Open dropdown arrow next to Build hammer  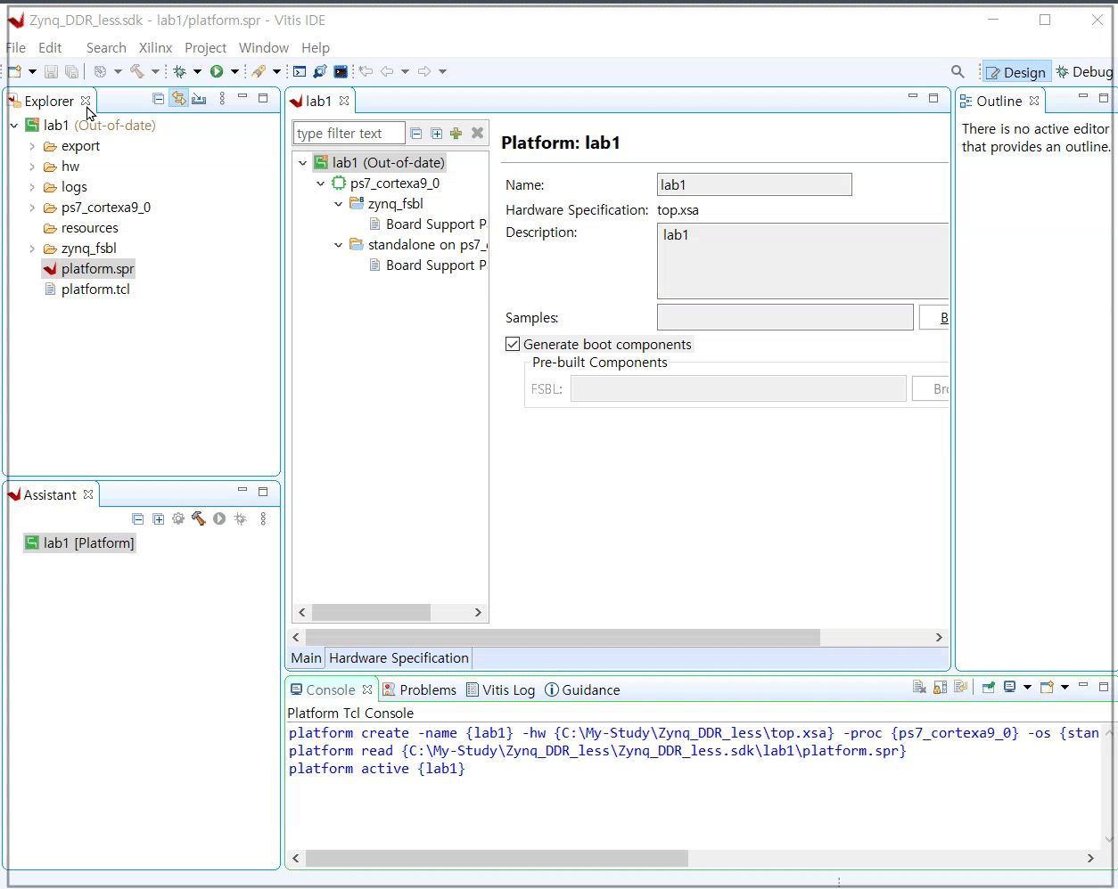tap(155, 71)
